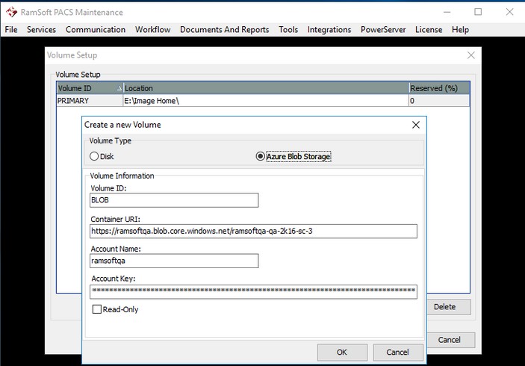Image resolution: width=525 pixels, height=366 pixels.
Task: Click into the Volume ID field
Action: [173, 200]
